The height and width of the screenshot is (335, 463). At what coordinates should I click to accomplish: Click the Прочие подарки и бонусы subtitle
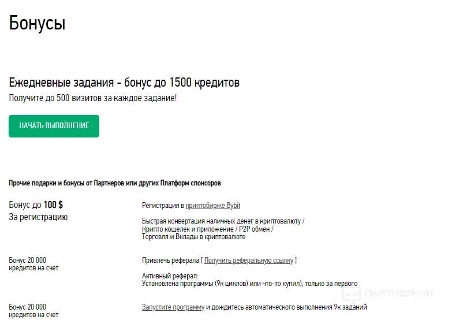click(115, 183)
